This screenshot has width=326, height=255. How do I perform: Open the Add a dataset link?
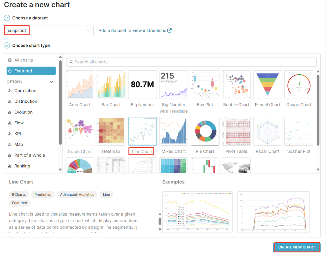112,31
